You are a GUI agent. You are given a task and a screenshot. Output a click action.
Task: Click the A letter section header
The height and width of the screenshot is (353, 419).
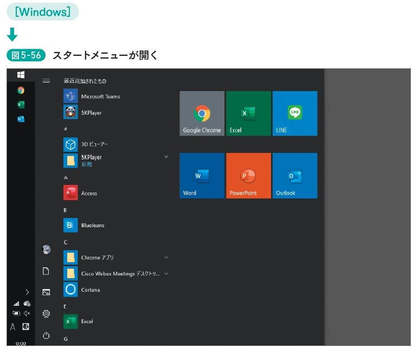66,177
